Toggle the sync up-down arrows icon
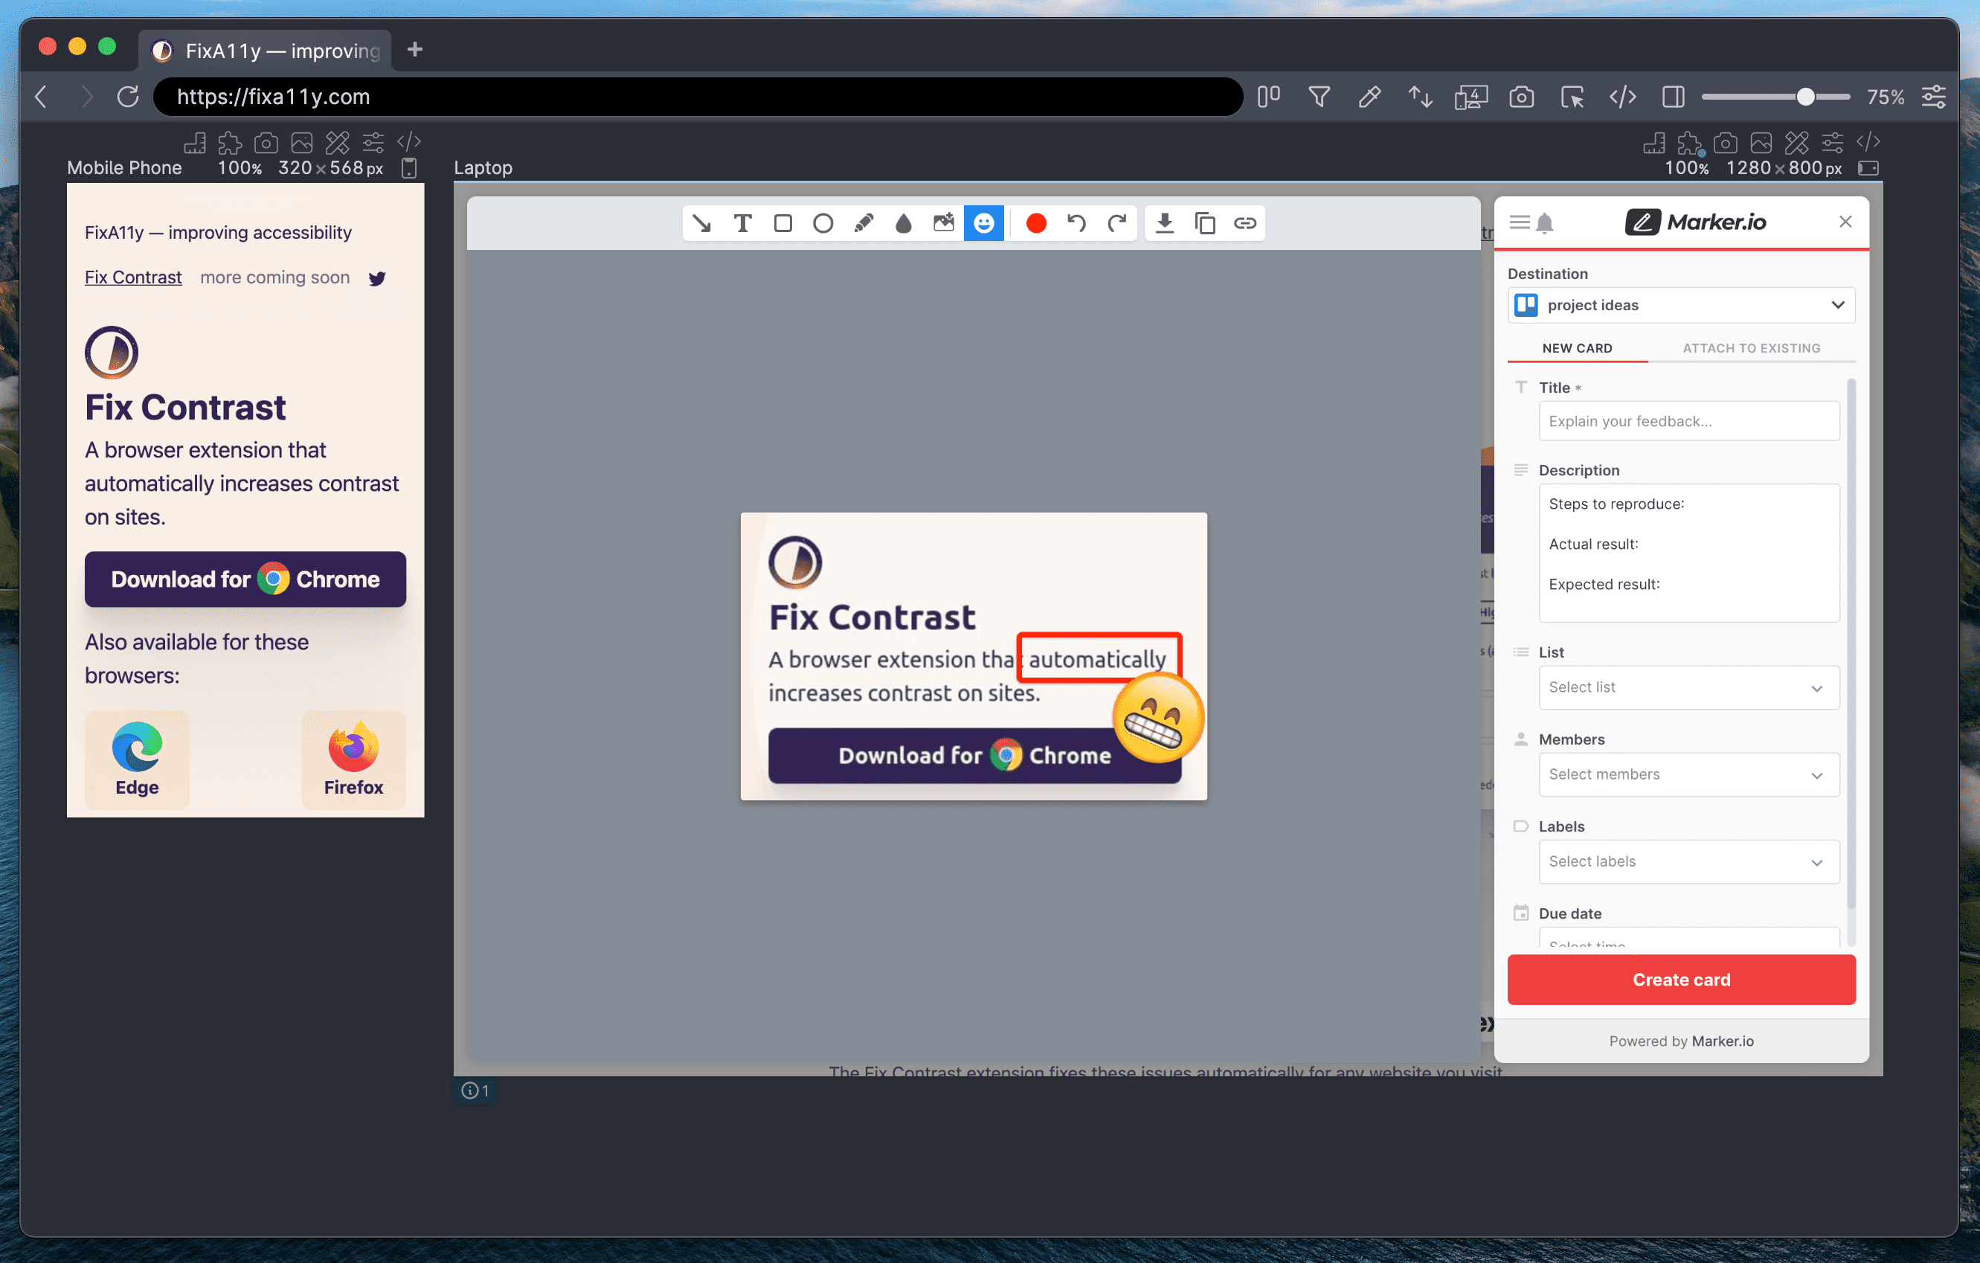1980x1263 pixels. tap(1420, 97)
